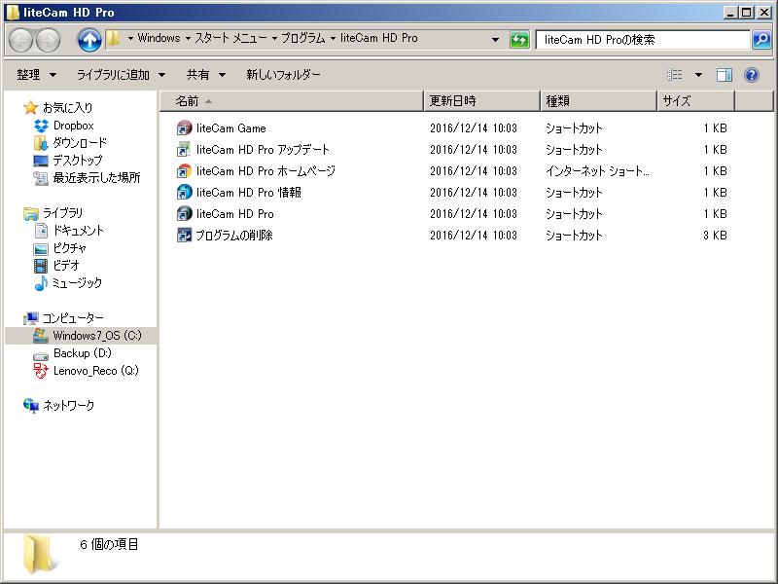Screen dimensions: 778x584
Task: Toggle the preview pane icon
Action: pos(725,75)
